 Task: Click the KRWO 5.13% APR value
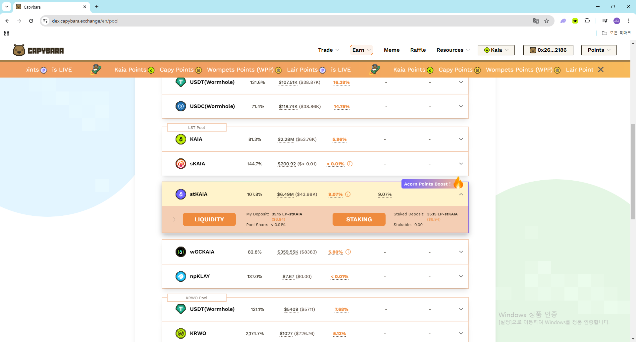click(339, 333)
